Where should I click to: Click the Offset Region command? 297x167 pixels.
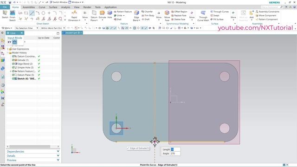click(x=179, y=12)
